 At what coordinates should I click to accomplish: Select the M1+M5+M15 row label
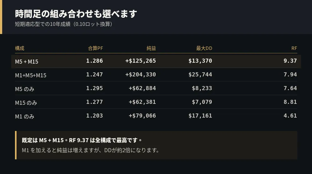(31, 75)
